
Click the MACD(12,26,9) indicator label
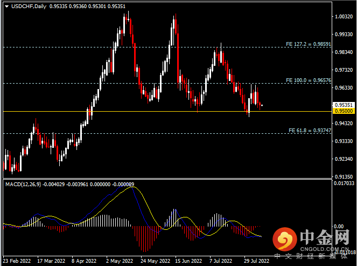point(23,184)
